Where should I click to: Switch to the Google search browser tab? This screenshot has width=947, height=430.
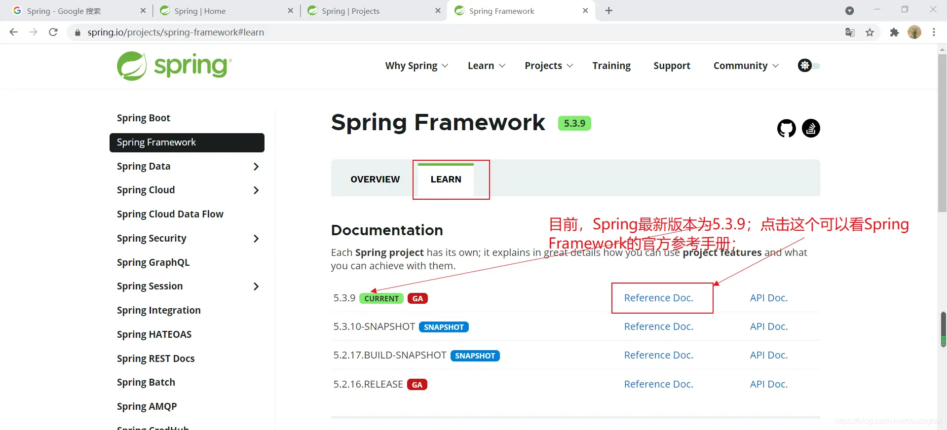[x=79, y=11]
